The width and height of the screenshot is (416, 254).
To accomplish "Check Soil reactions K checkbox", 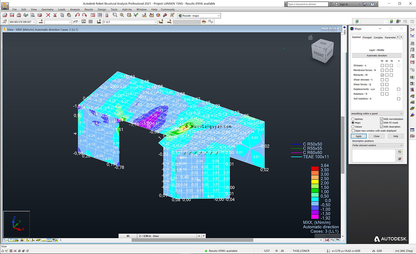I will click(399, 99).
